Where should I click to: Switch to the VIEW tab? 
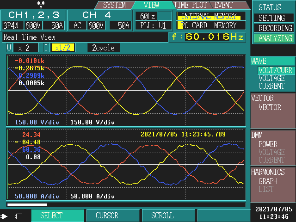click(x=152, y=5)
